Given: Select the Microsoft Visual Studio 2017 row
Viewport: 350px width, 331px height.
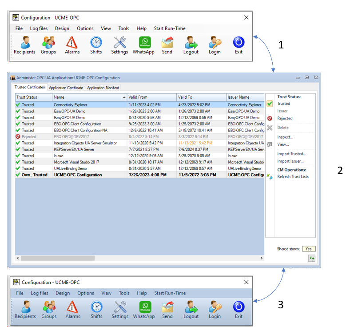Looking at the screenshot, I should (x=140, y=162).
